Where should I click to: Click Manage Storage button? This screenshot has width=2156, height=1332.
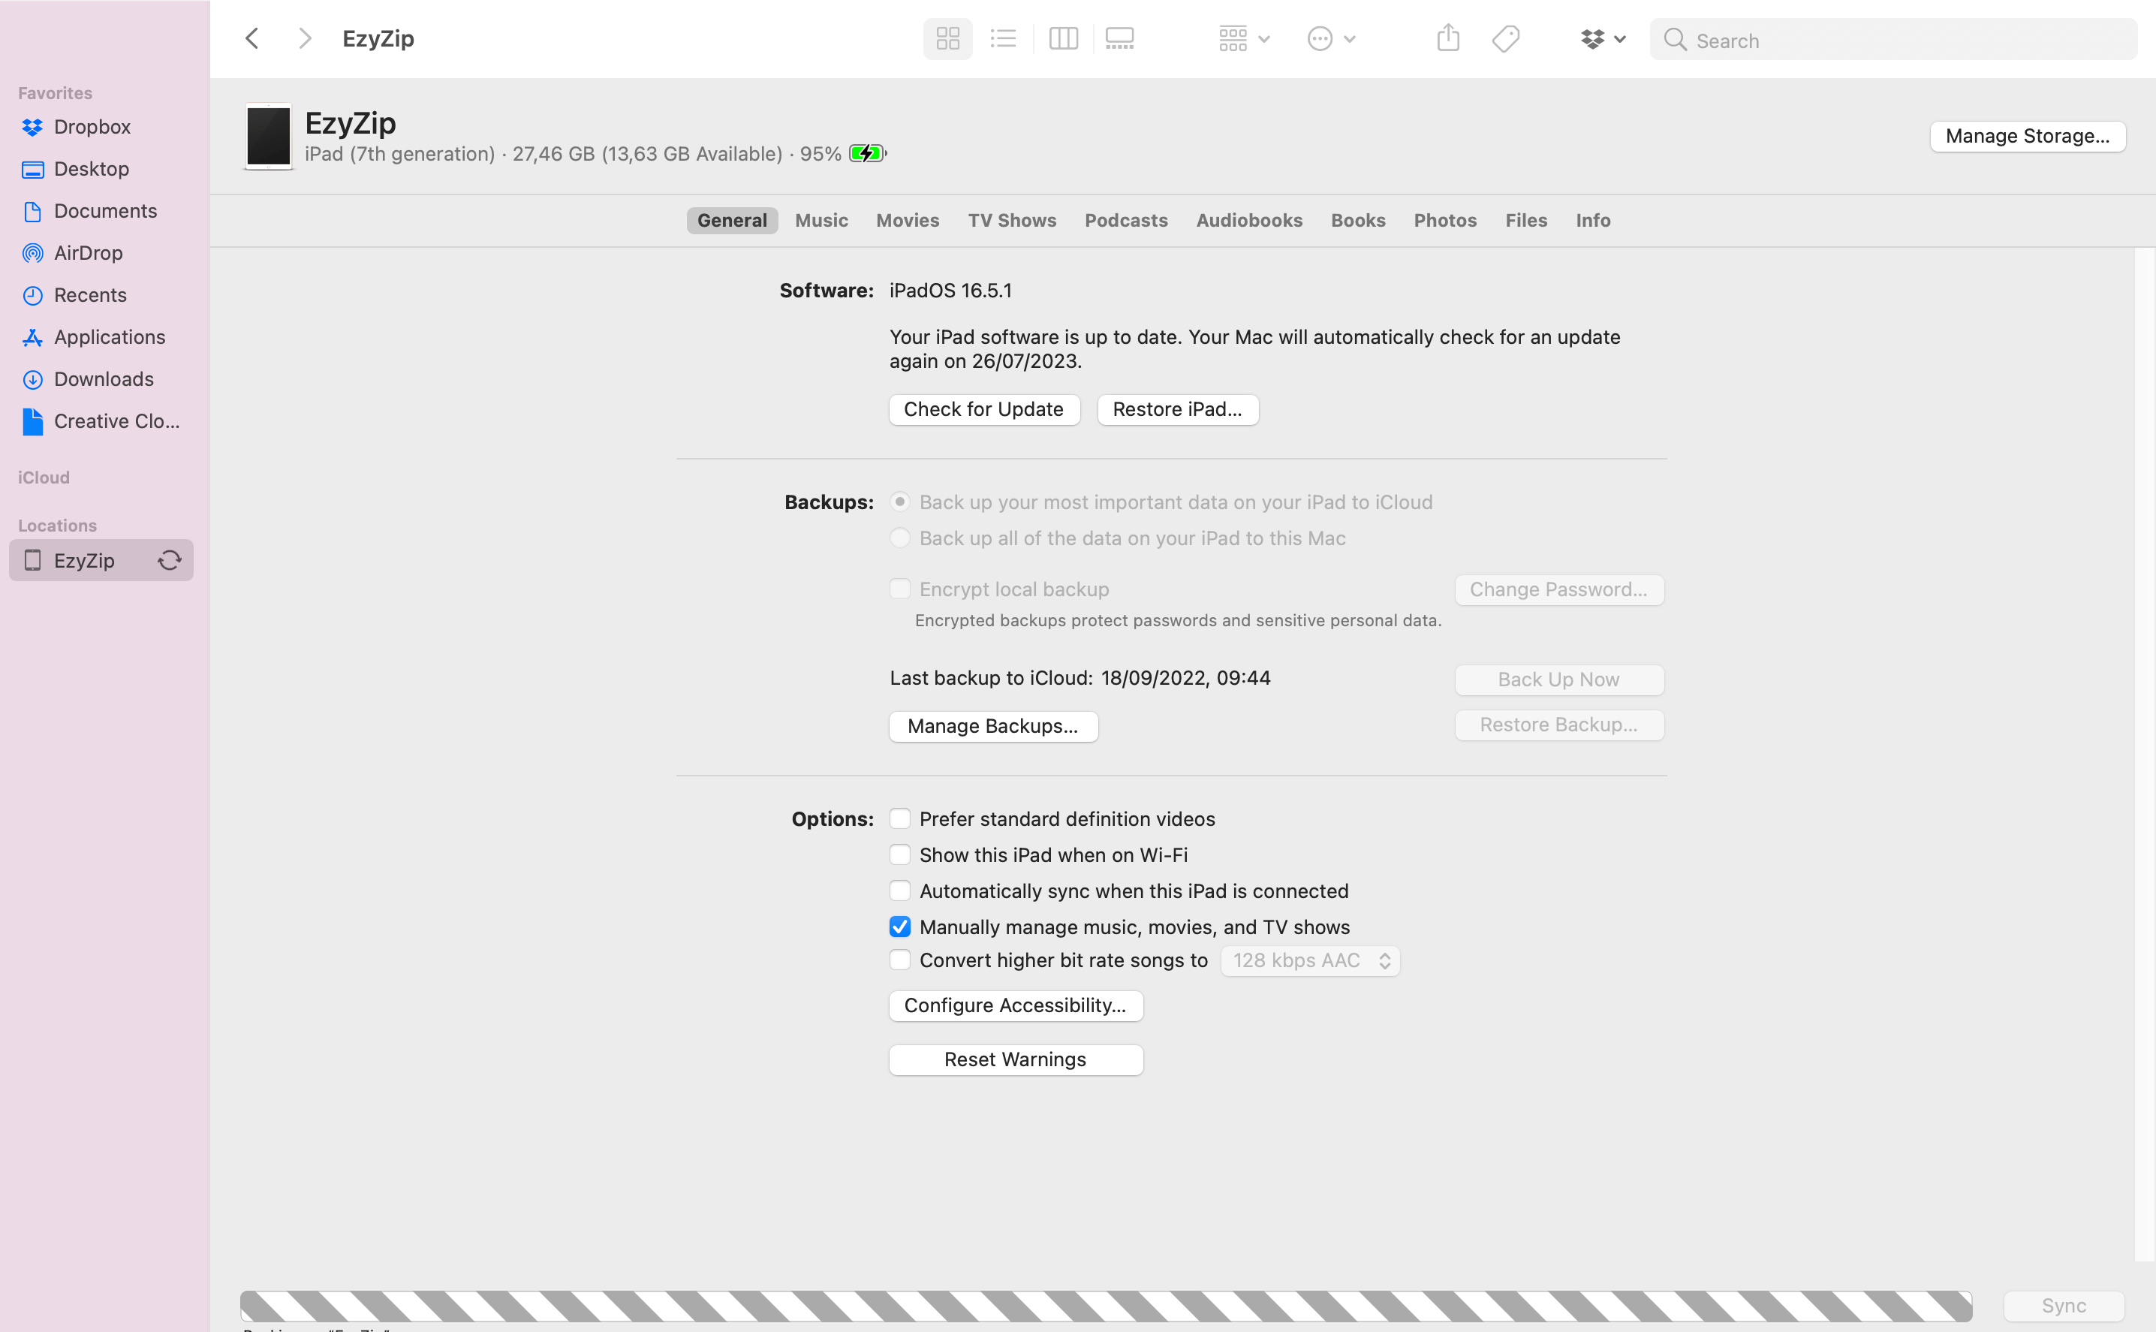tap(2028, 136)
